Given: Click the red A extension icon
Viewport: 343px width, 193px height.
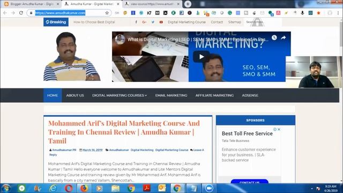Looking at the screenshot, I should (x=278, y=13).
